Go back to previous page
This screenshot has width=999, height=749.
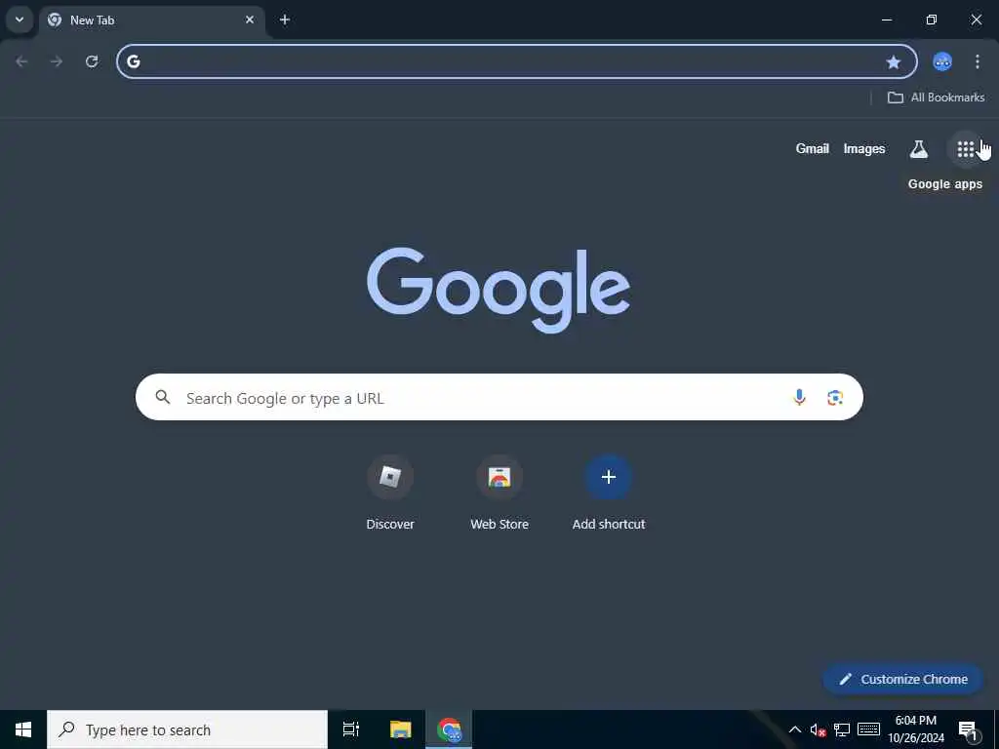point(21,61)
